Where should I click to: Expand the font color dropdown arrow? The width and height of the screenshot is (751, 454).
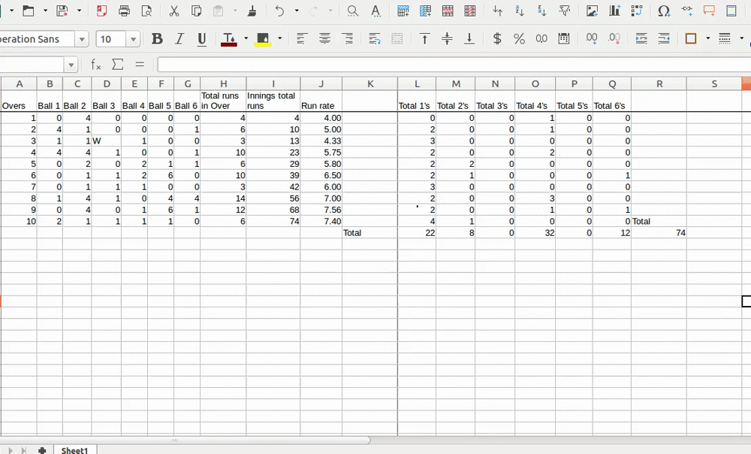pos(246,39)
